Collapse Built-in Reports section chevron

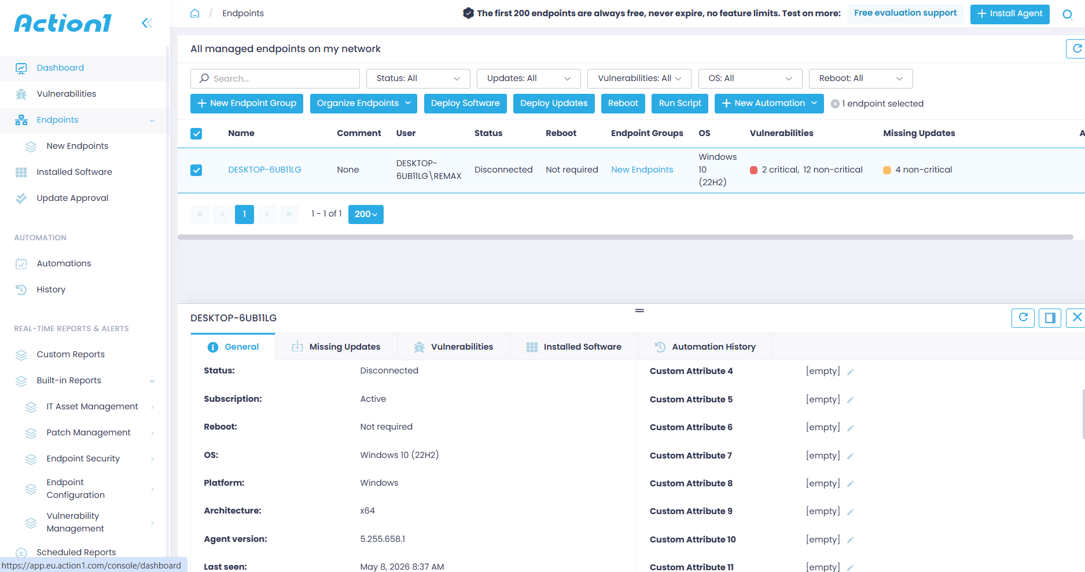point(152,381)
